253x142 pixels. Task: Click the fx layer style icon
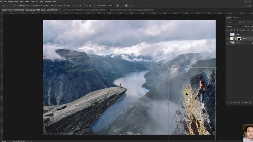[x=235, y=103]
